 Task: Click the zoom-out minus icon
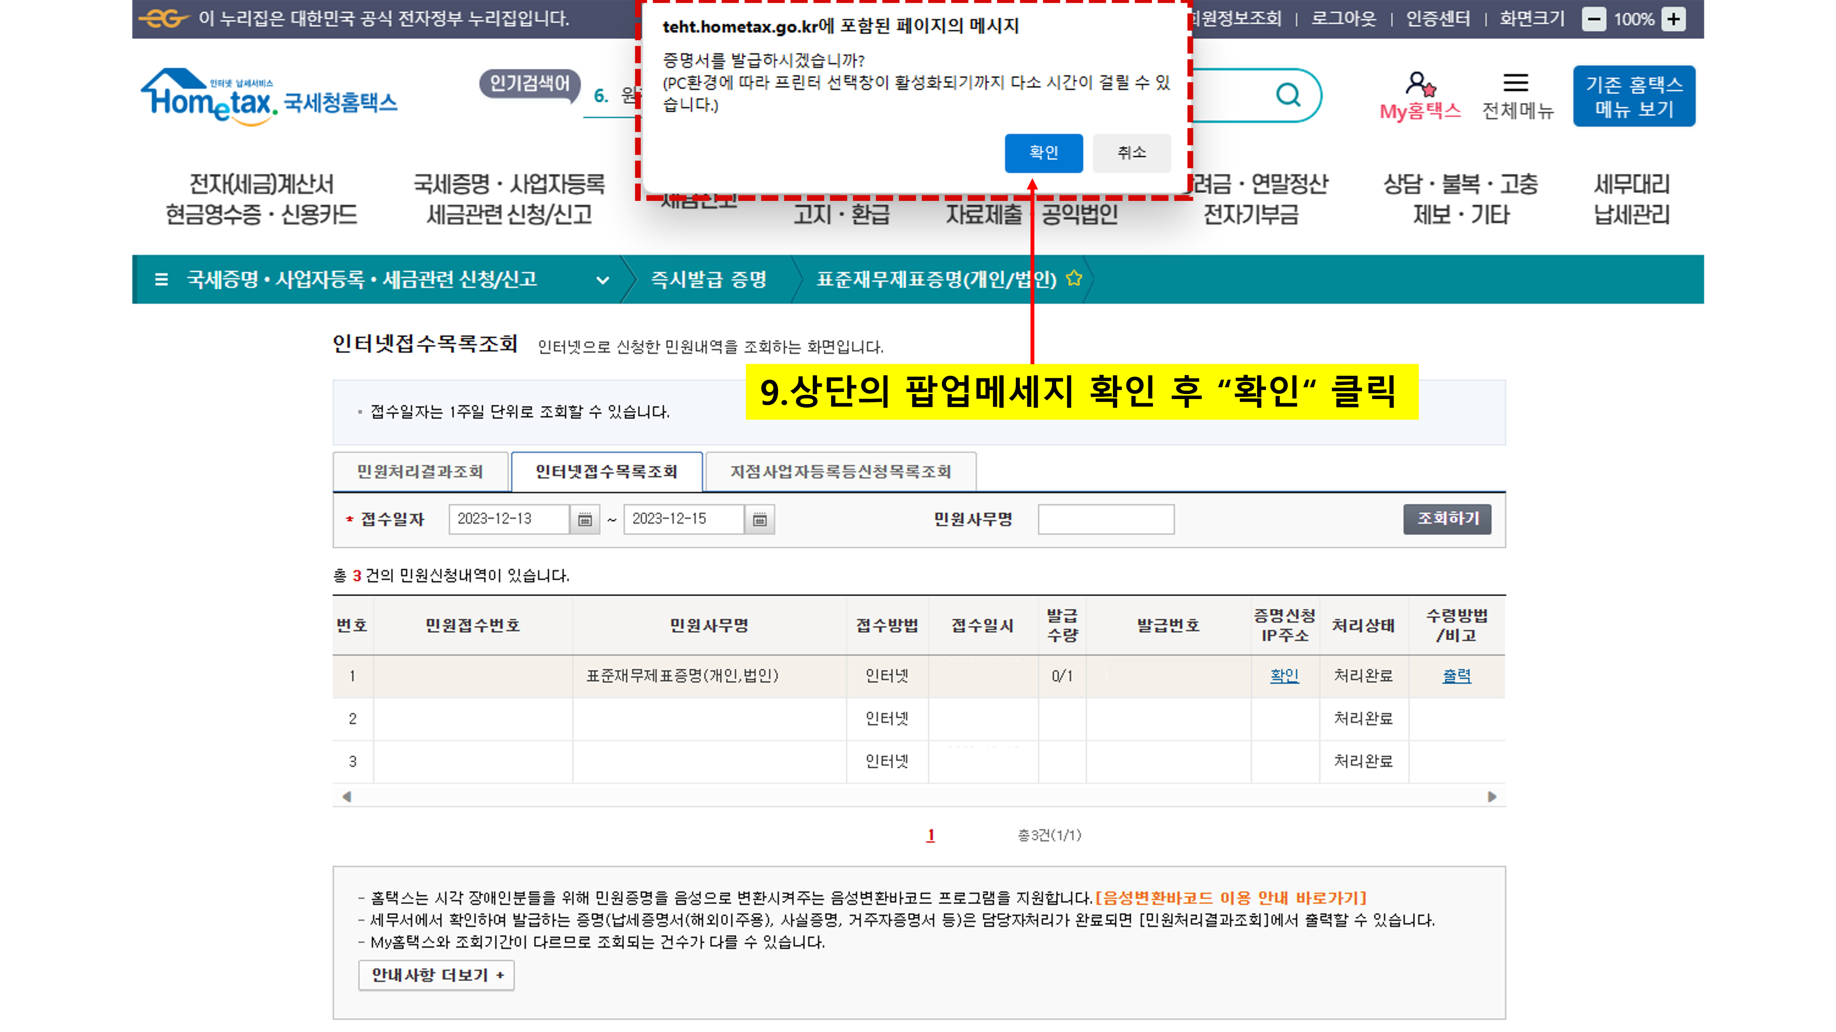[x=1594, y=19]
